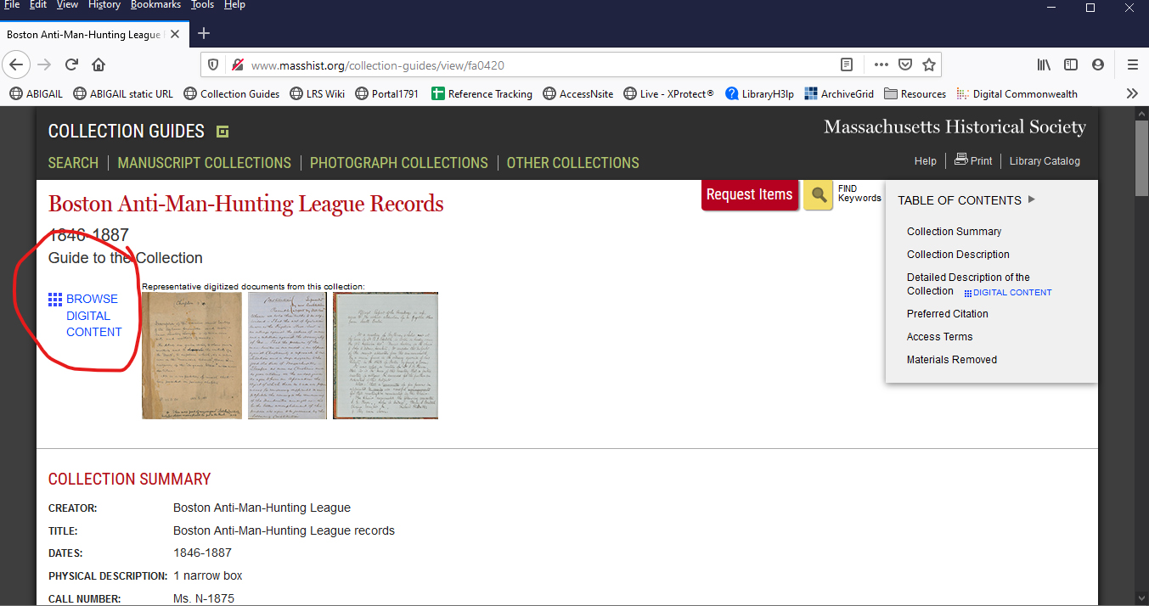This screenshot has height=606, width=1149.
Task: Go to browser home page icon
Action: coord(99,65)
